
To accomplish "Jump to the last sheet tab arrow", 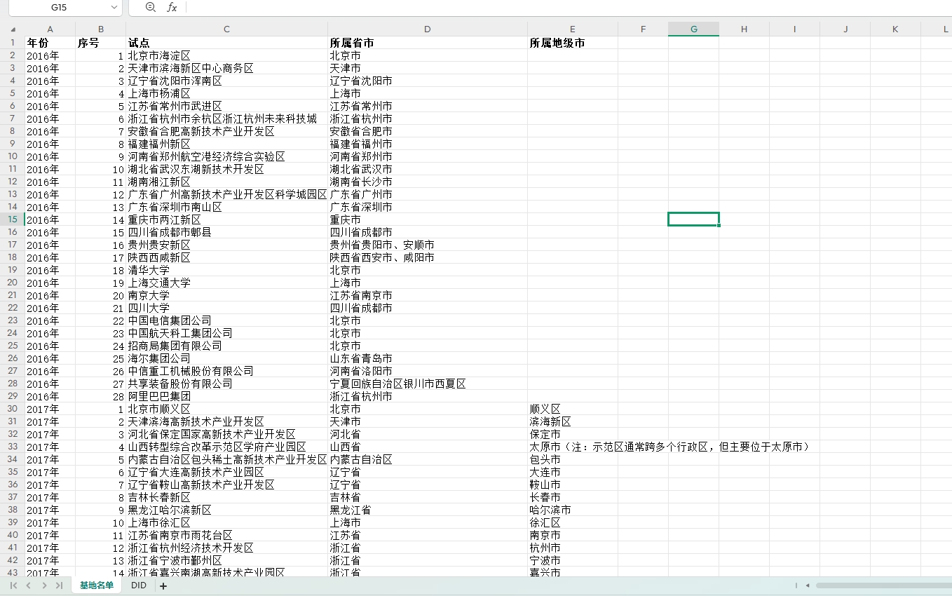I will tap(59, 585).
